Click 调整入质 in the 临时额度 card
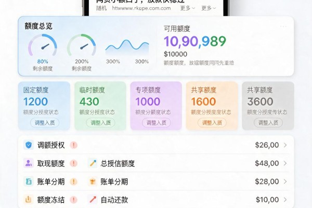Image resolution: width=312 pixels, height=208 pixels. coord(100,123)
